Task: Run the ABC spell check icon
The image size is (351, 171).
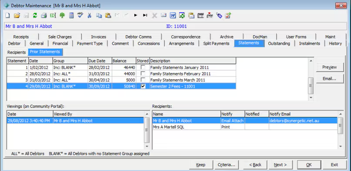Action: click(x=80, y=15)
